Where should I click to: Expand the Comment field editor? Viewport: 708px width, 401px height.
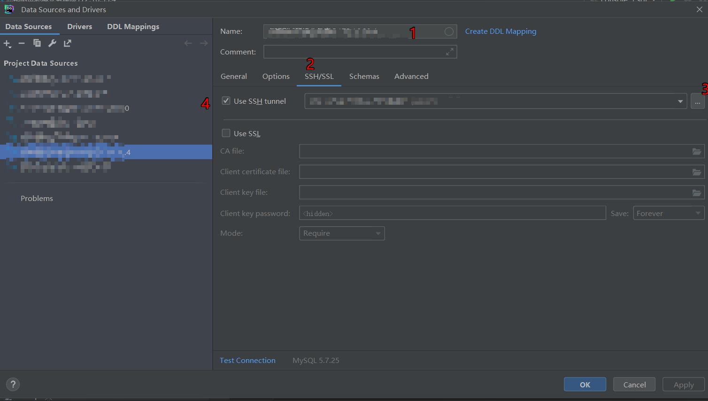(450, 52)
